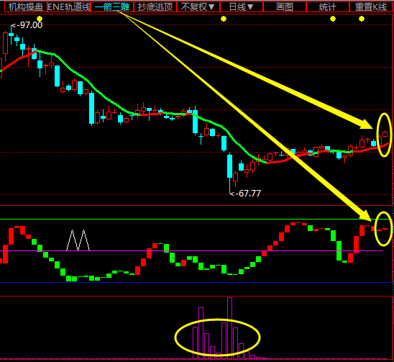
Task: Click the yellow dot below the 统计 button
Action: click(333, 19)
